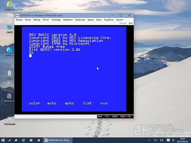Open the notifications tray icon
The width and height of the screenshot is (191, 143).
(x=168, y=140)
